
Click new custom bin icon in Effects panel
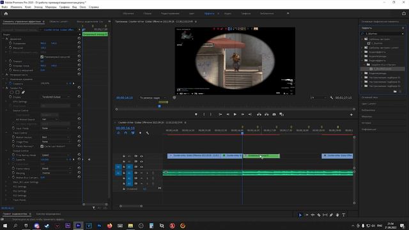tap(395, 91)
